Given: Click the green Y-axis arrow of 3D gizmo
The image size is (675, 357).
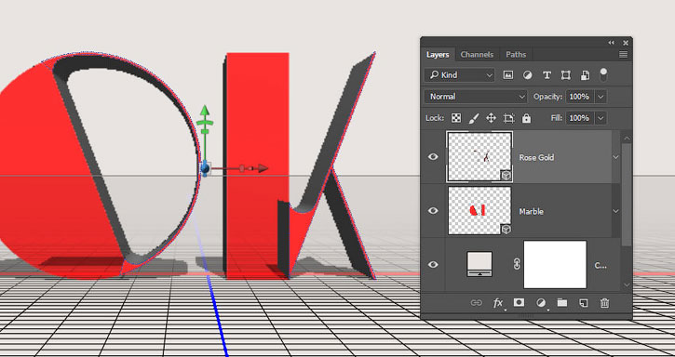Looking at the screenshot, I should (205, 110).
